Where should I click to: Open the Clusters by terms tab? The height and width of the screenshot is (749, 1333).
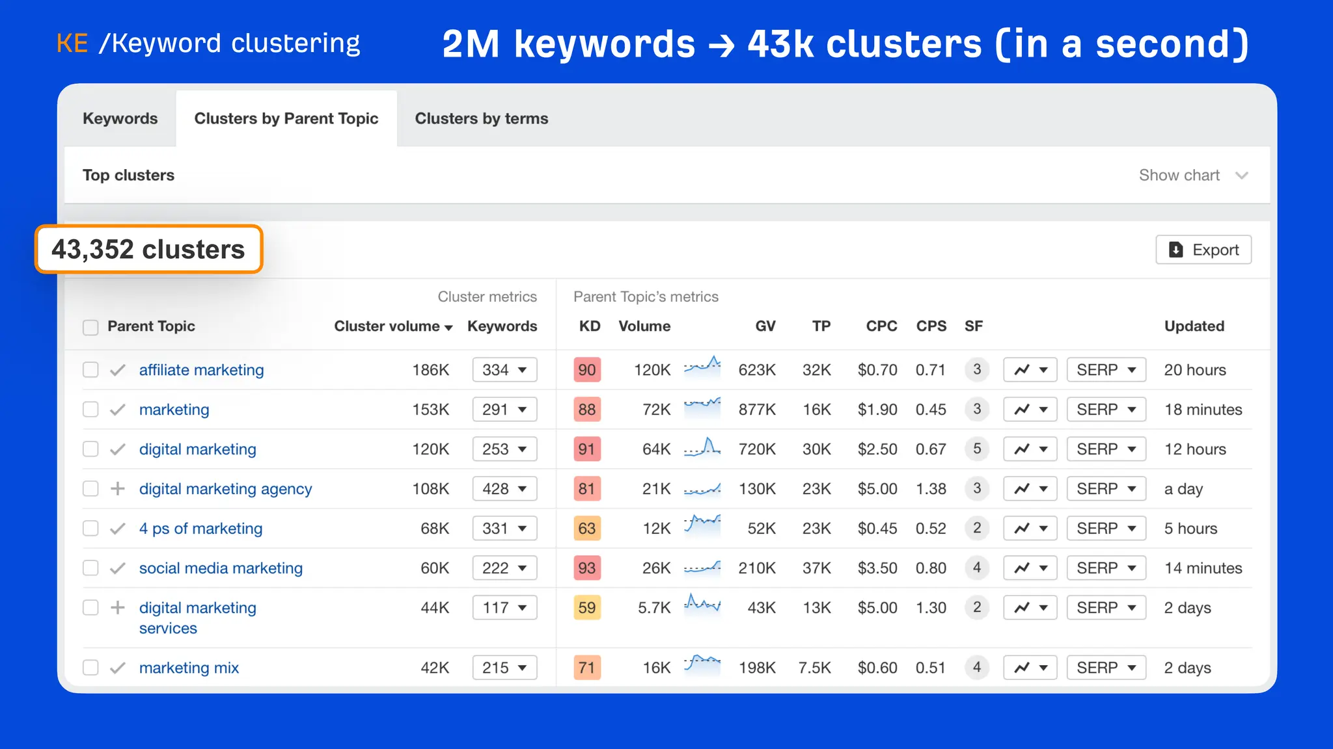pyautogui.click(x=481, y=118)
